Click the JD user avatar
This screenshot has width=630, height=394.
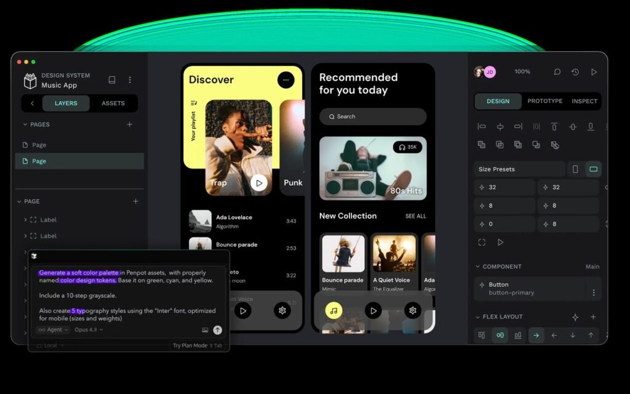[x=489, y=72]
